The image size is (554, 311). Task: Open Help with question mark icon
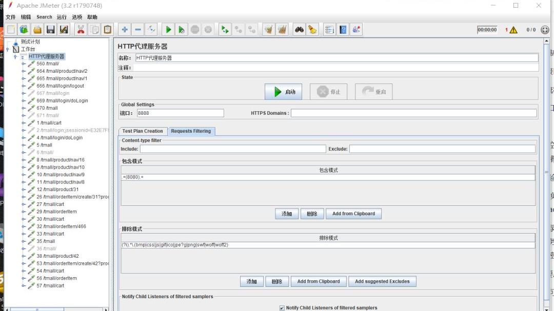(x=343, y=30)
